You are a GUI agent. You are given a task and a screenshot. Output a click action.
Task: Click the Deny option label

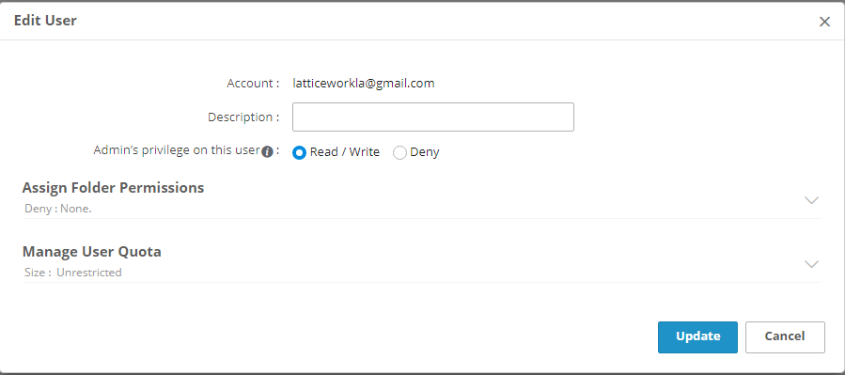coord(425,152)
